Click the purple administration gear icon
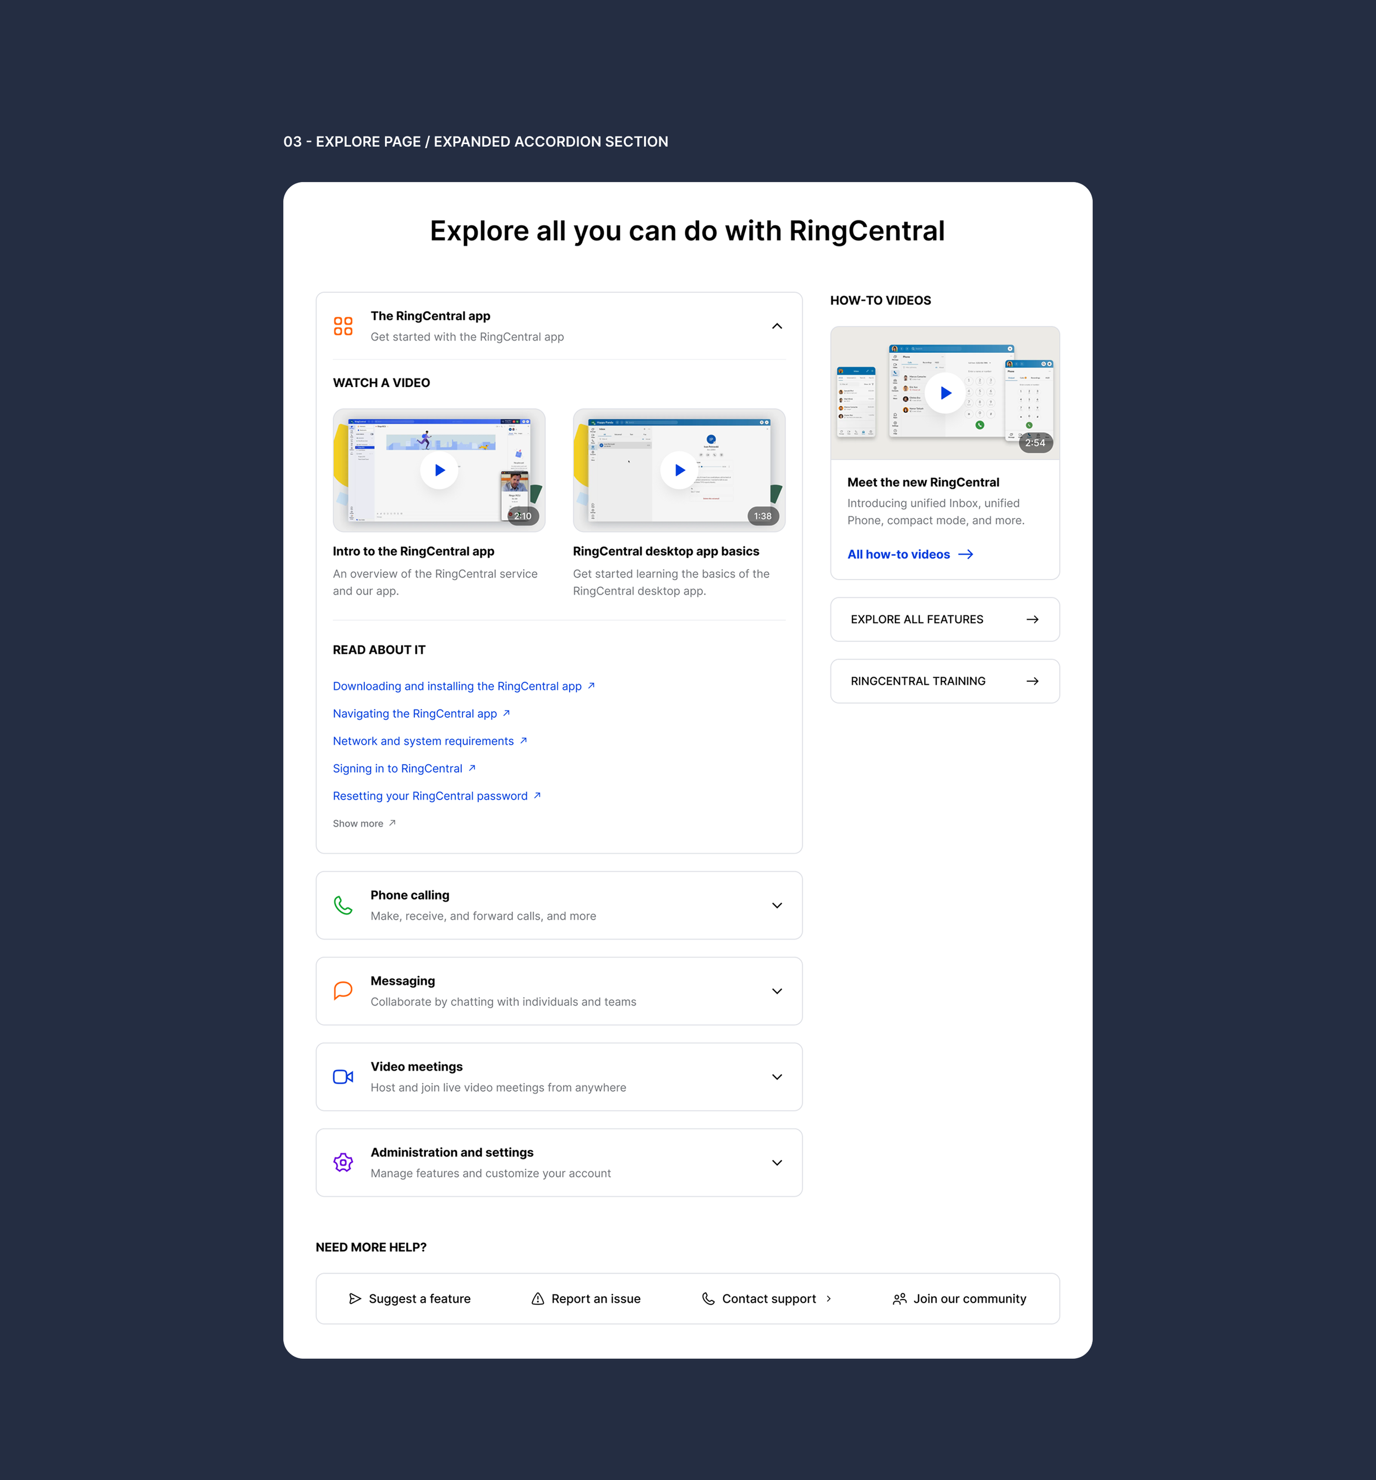The image size is (1376, 1480). [343, 1162]
